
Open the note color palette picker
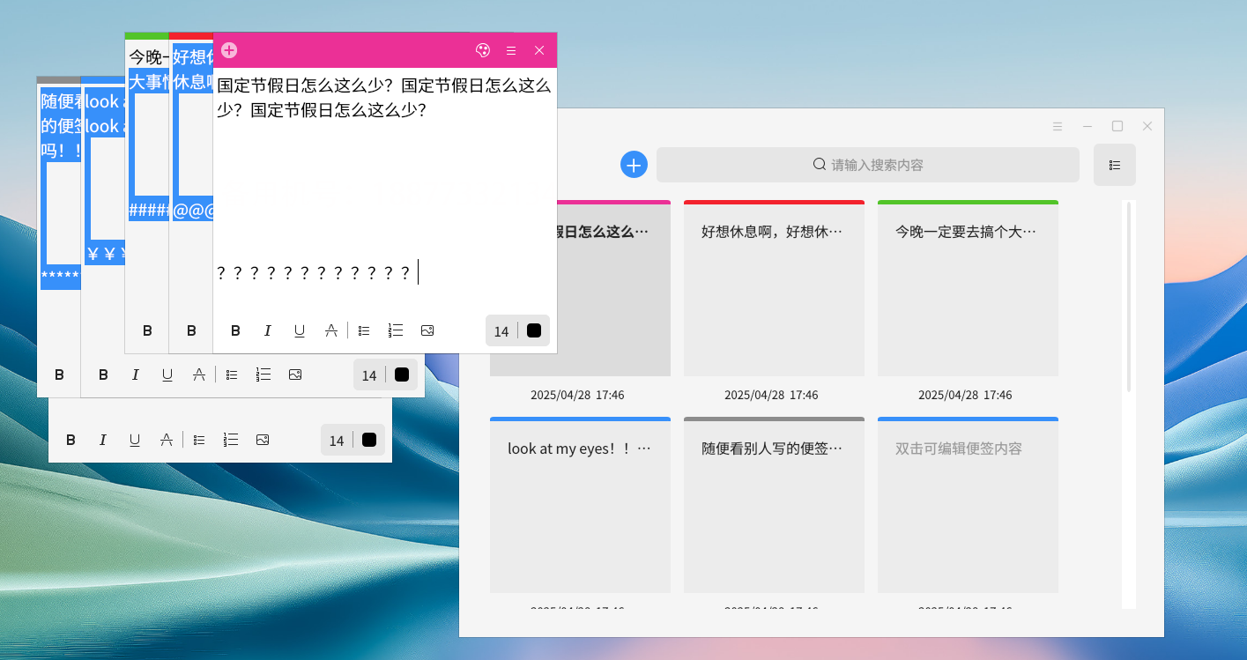(x=483, y=50)
